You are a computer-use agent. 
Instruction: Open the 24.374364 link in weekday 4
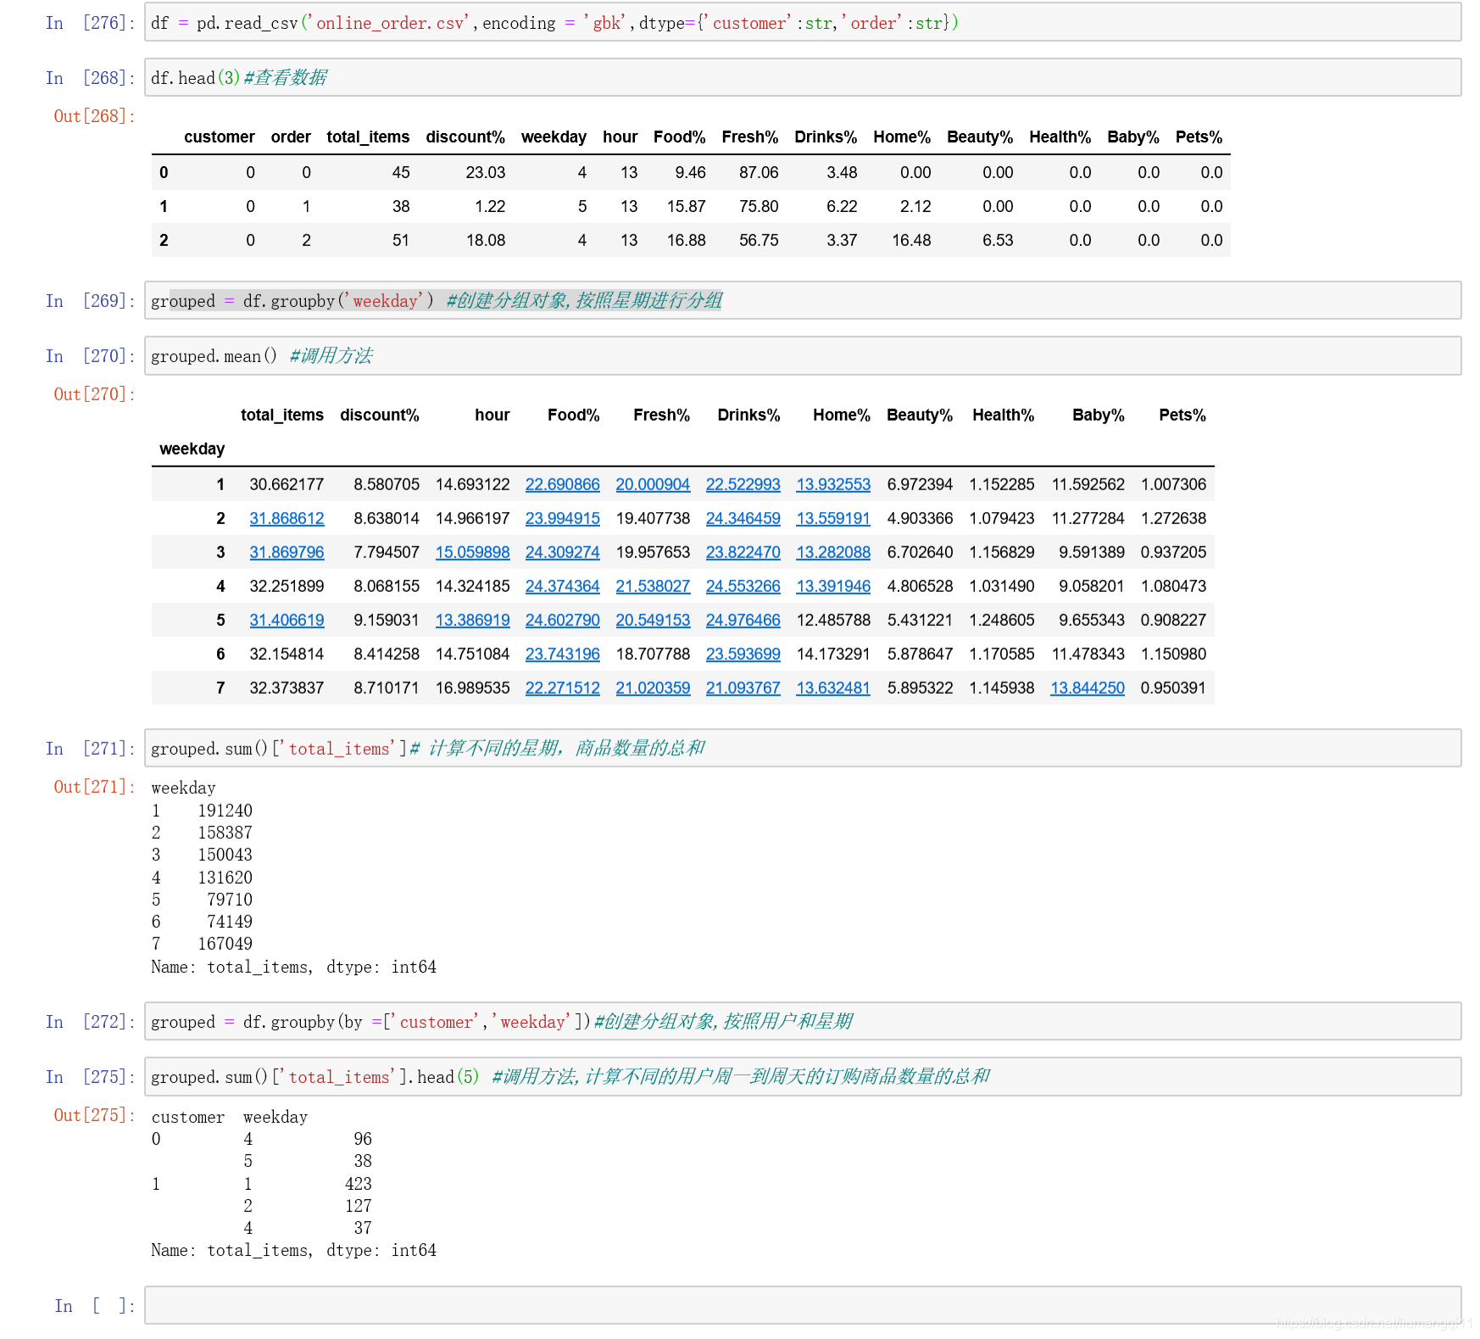coord(562,586)
